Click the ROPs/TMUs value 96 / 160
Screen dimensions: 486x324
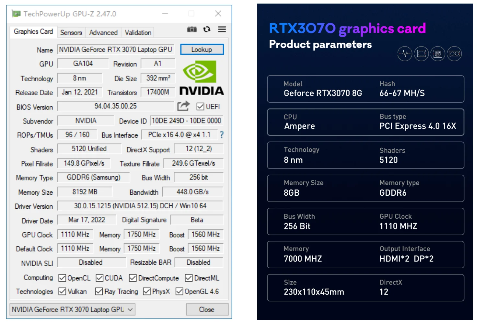tap(77, 135)
